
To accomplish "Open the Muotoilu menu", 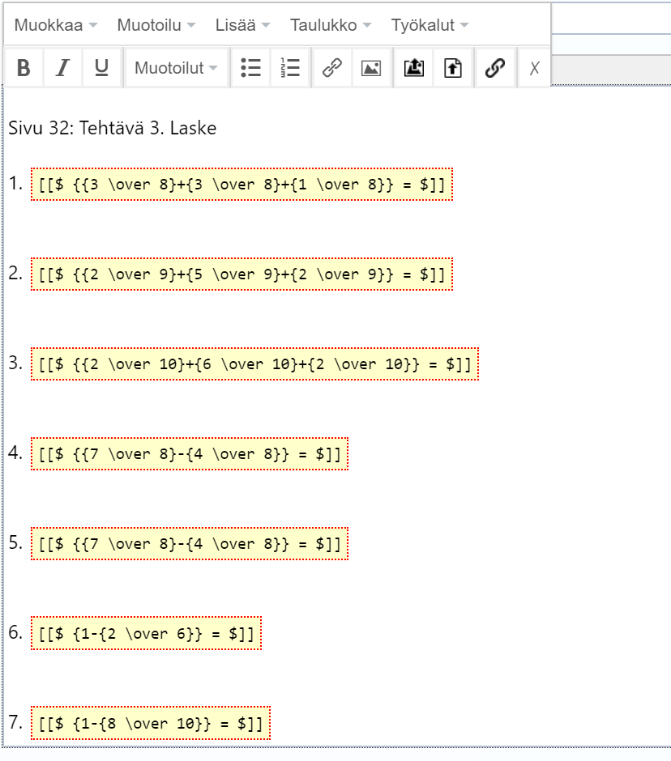I will click(156, 25).
